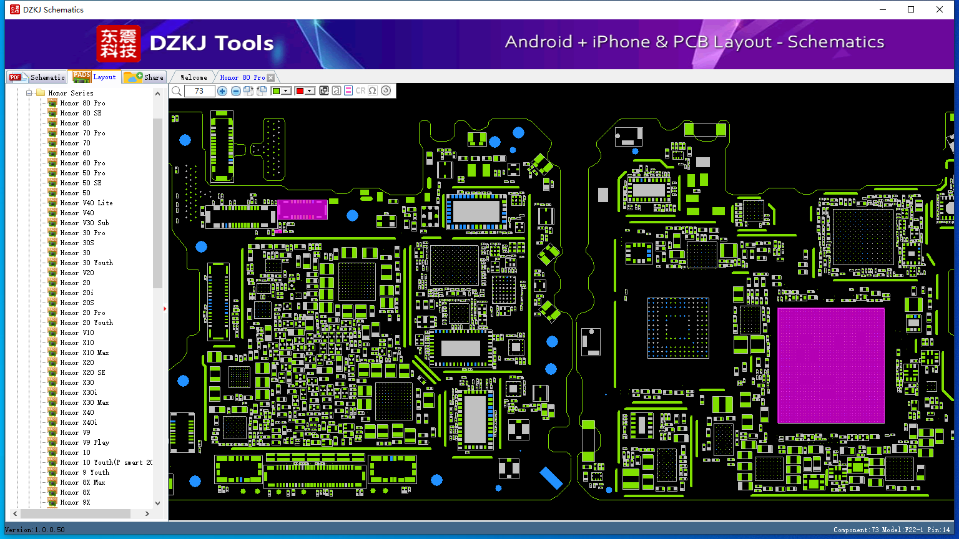Open Honor 30 Youth entry
959x539 pixels.
click(x=86, y=263)
